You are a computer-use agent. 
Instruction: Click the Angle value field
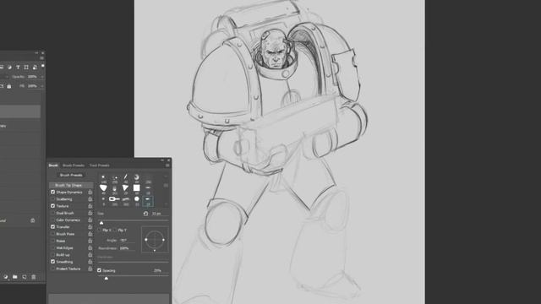(x=127, y=240)
